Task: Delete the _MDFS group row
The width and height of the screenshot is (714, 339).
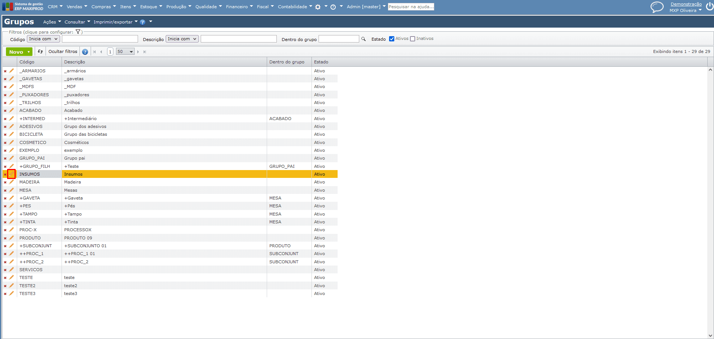Action: point(5,87)
